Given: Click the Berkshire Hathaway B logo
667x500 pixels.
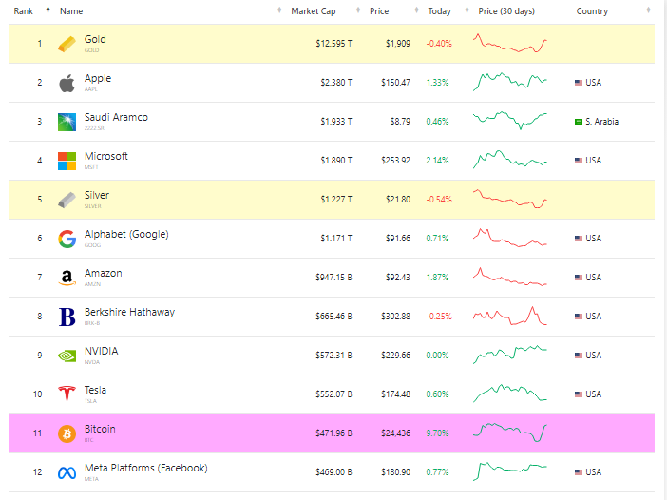Looking at the screenshot, I should 67,317.
